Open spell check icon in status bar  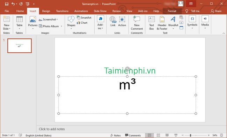click(20, 135)
